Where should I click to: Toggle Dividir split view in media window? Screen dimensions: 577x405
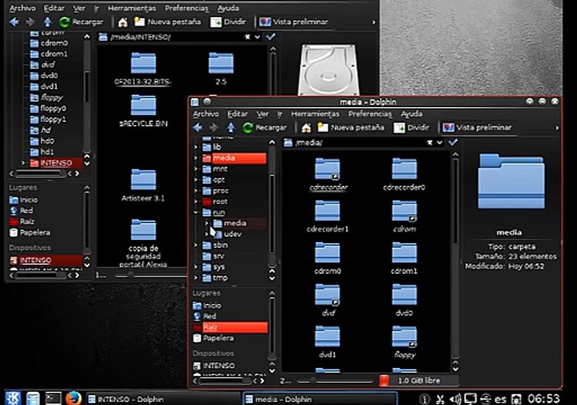point(412,128)
